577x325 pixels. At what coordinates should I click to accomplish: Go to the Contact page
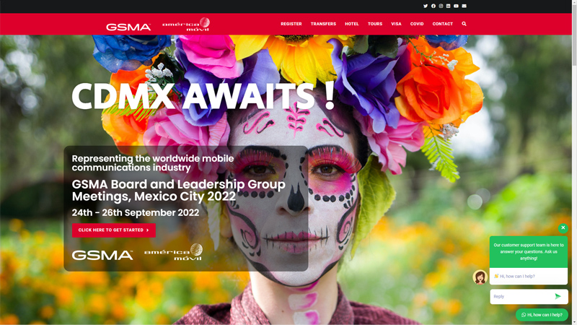tap(442, 24)
